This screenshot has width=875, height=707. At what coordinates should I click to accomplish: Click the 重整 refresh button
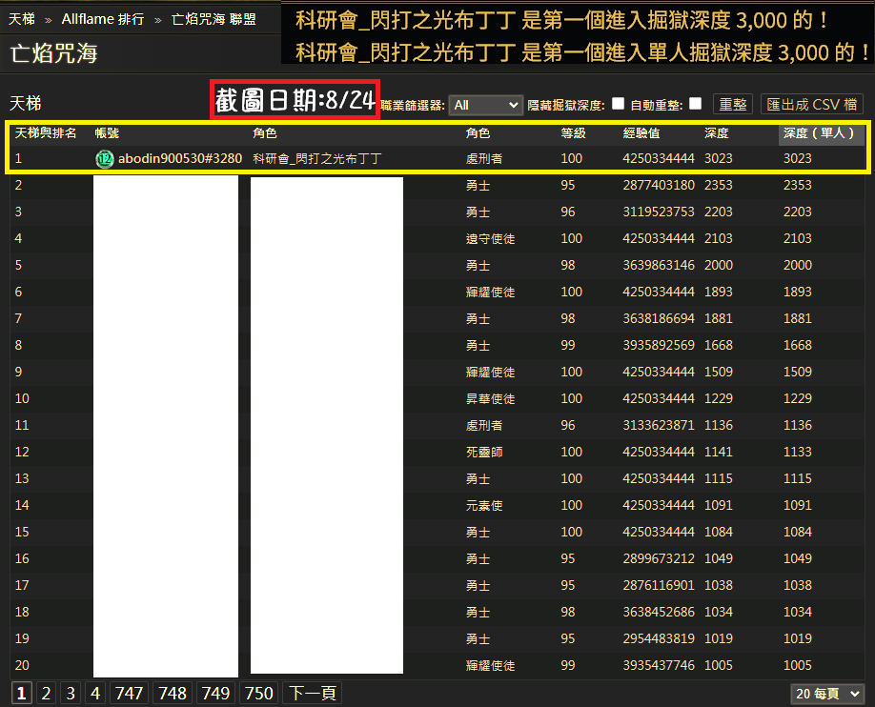733,105
